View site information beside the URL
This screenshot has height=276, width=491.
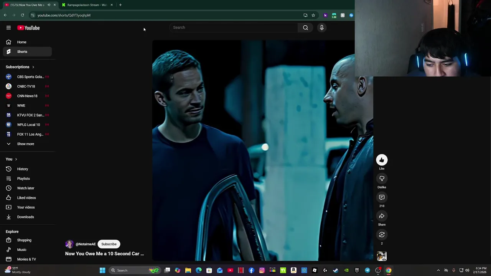(33, 15)
